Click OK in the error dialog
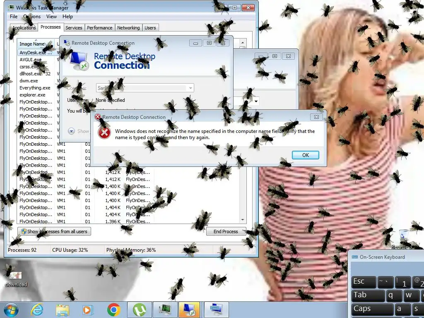Viewport: 424px width, 318px height. (305, 155)
